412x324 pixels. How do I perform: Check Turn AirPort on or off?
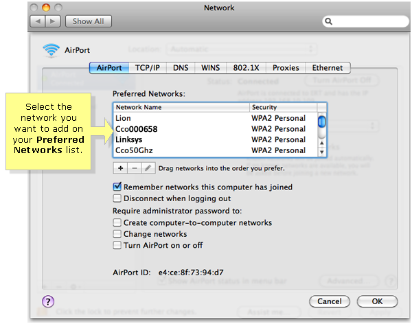tap(117, 246)
